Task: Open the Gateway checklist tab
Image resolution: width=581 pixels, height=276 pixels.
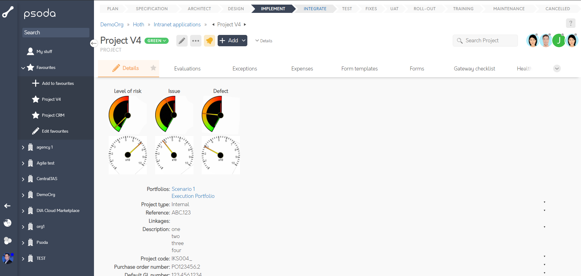Action: tap(474, 68)
